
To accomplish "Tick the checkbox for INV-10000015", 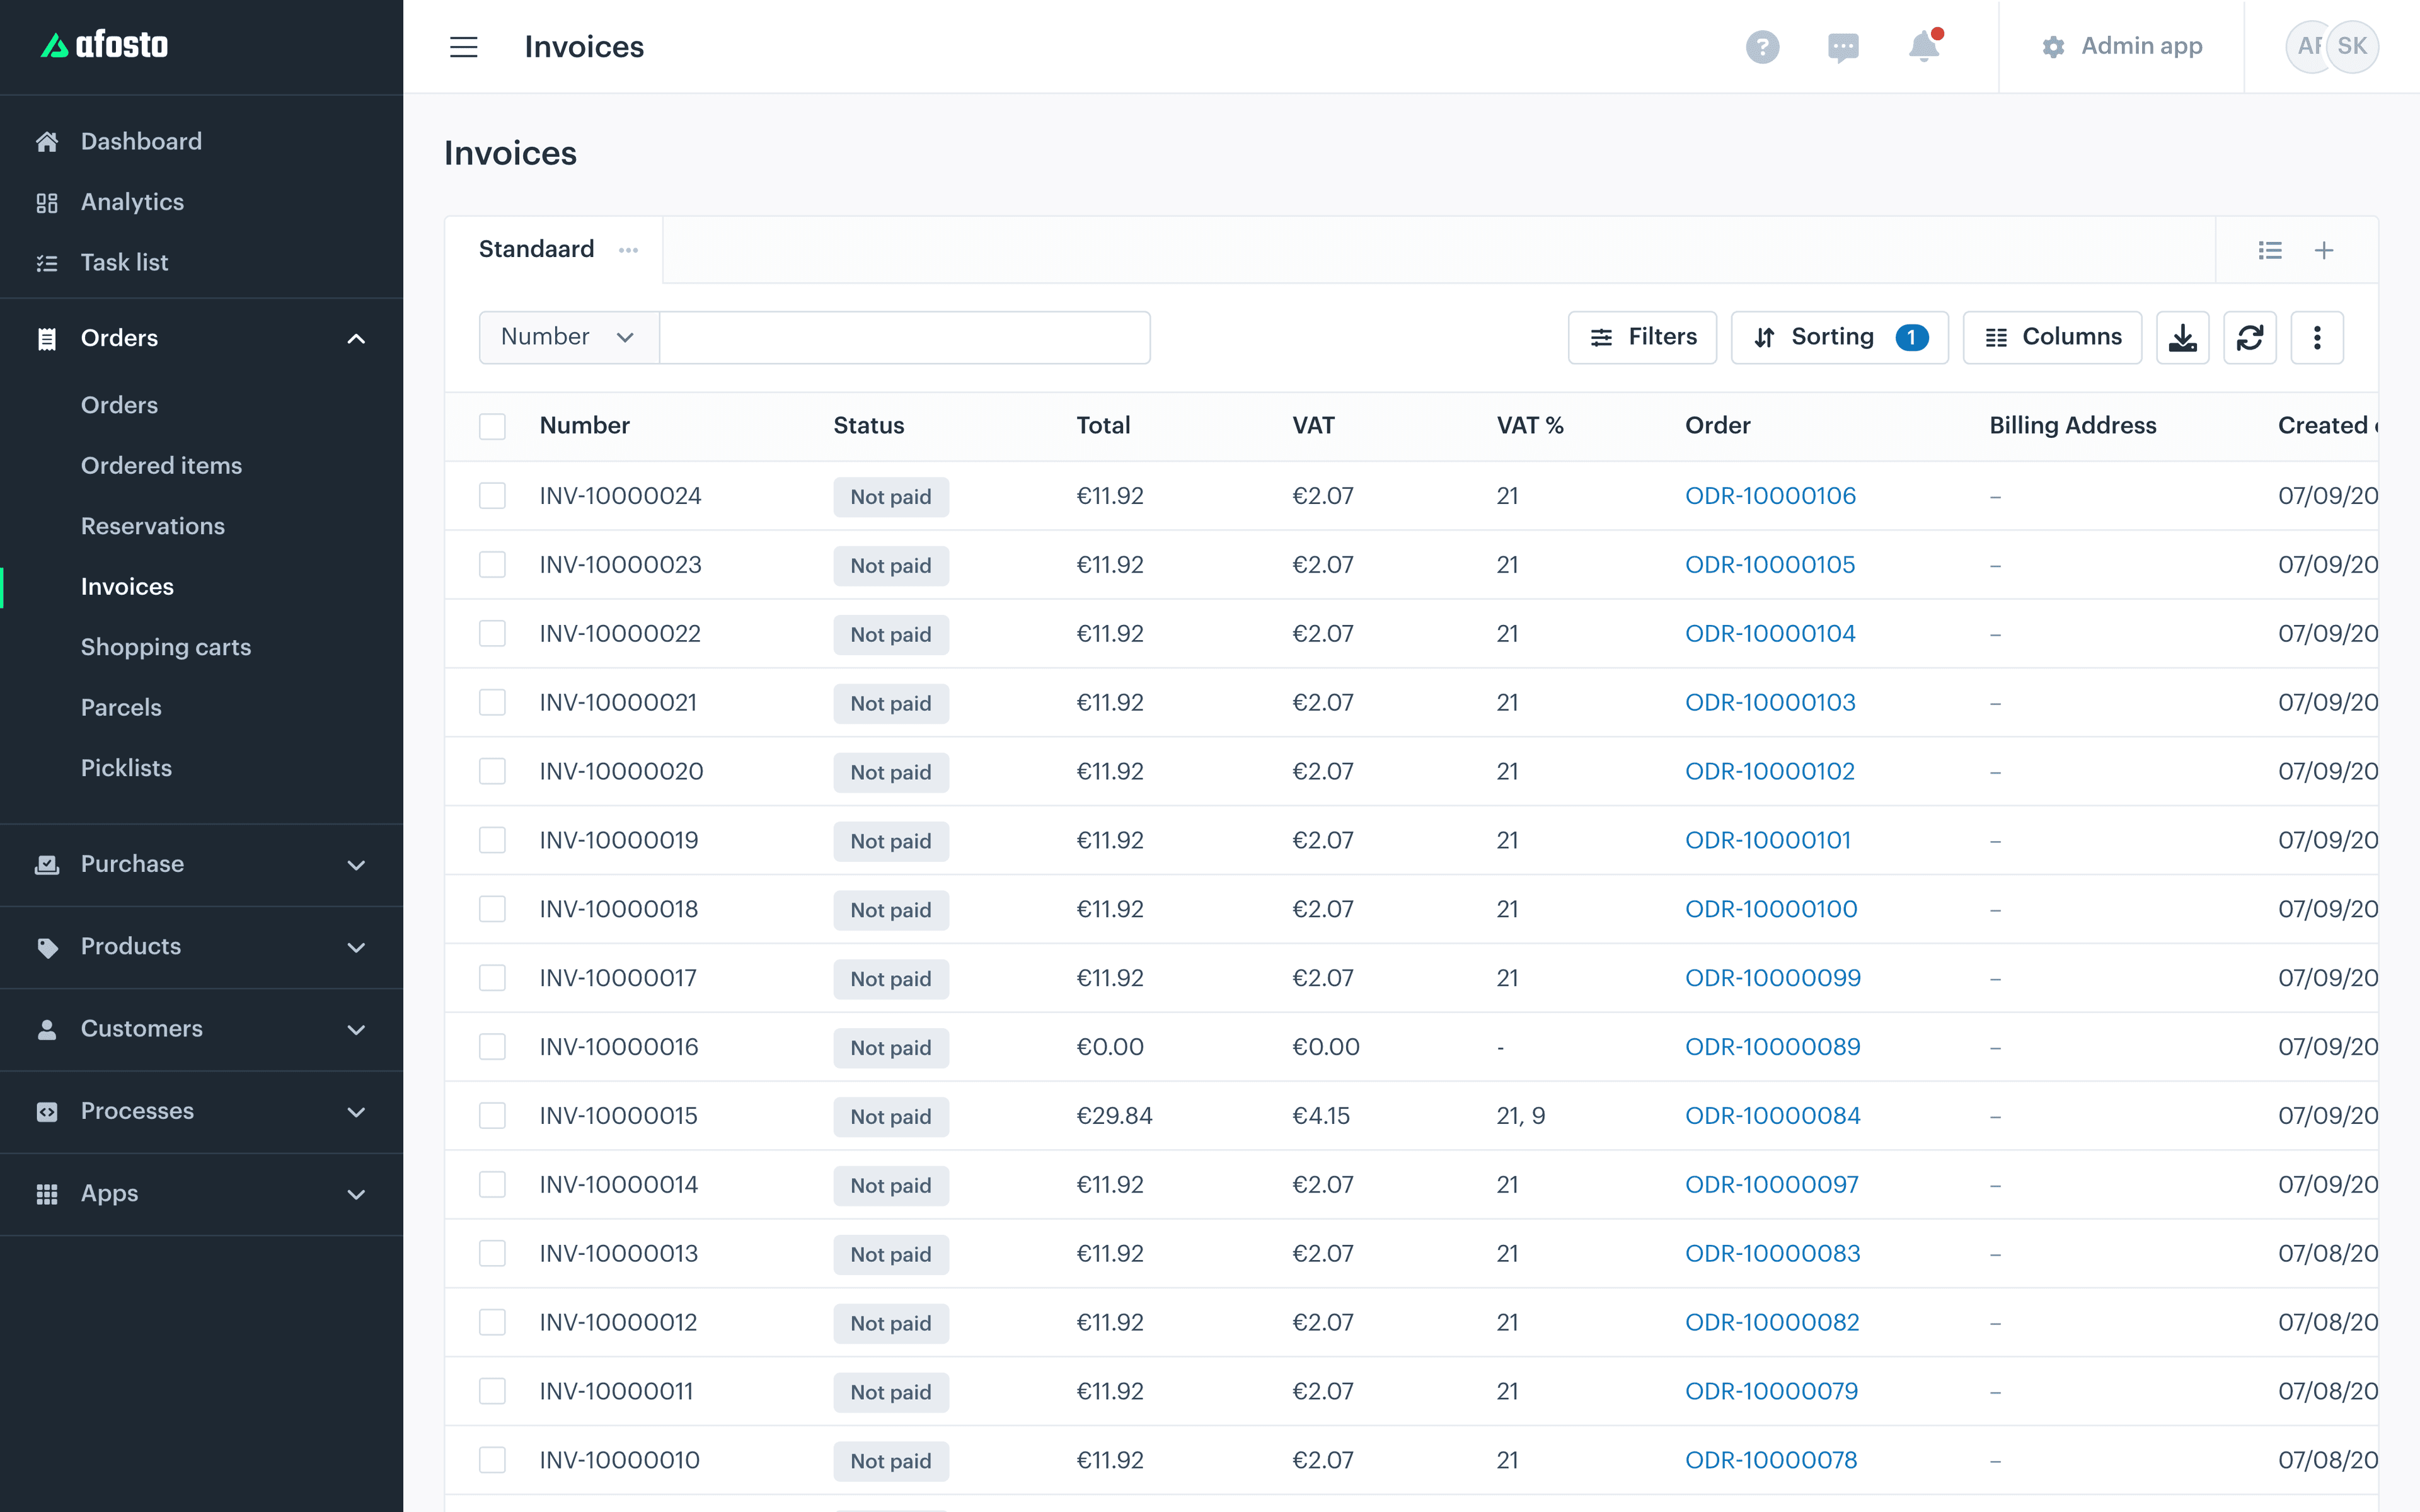I will click(x=492, y=1116).
